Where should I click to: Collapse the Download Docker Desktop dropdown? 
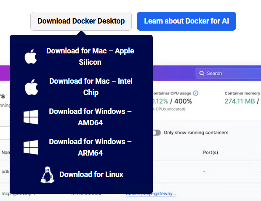(x=81, y=21)
